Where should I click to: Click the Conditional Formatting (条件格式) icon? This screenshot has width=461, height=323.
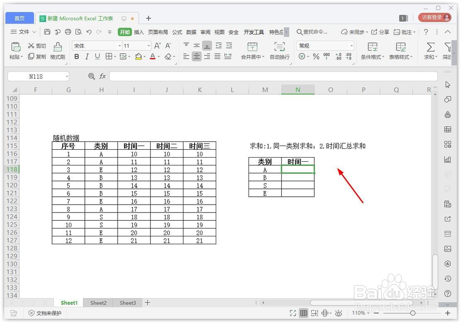tap(372, 47)
